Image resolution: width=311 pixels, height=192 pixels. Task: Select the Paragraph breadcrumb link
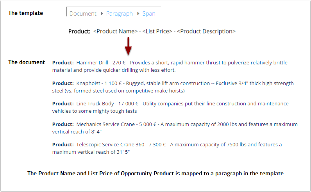coord(120,14)
